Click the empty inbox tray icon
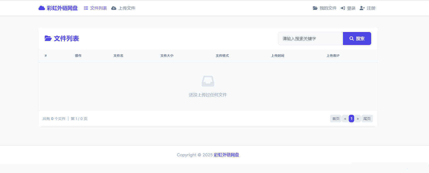Image resolution: width=429 pixels, height=173 pixels. [x=208, y=81]
